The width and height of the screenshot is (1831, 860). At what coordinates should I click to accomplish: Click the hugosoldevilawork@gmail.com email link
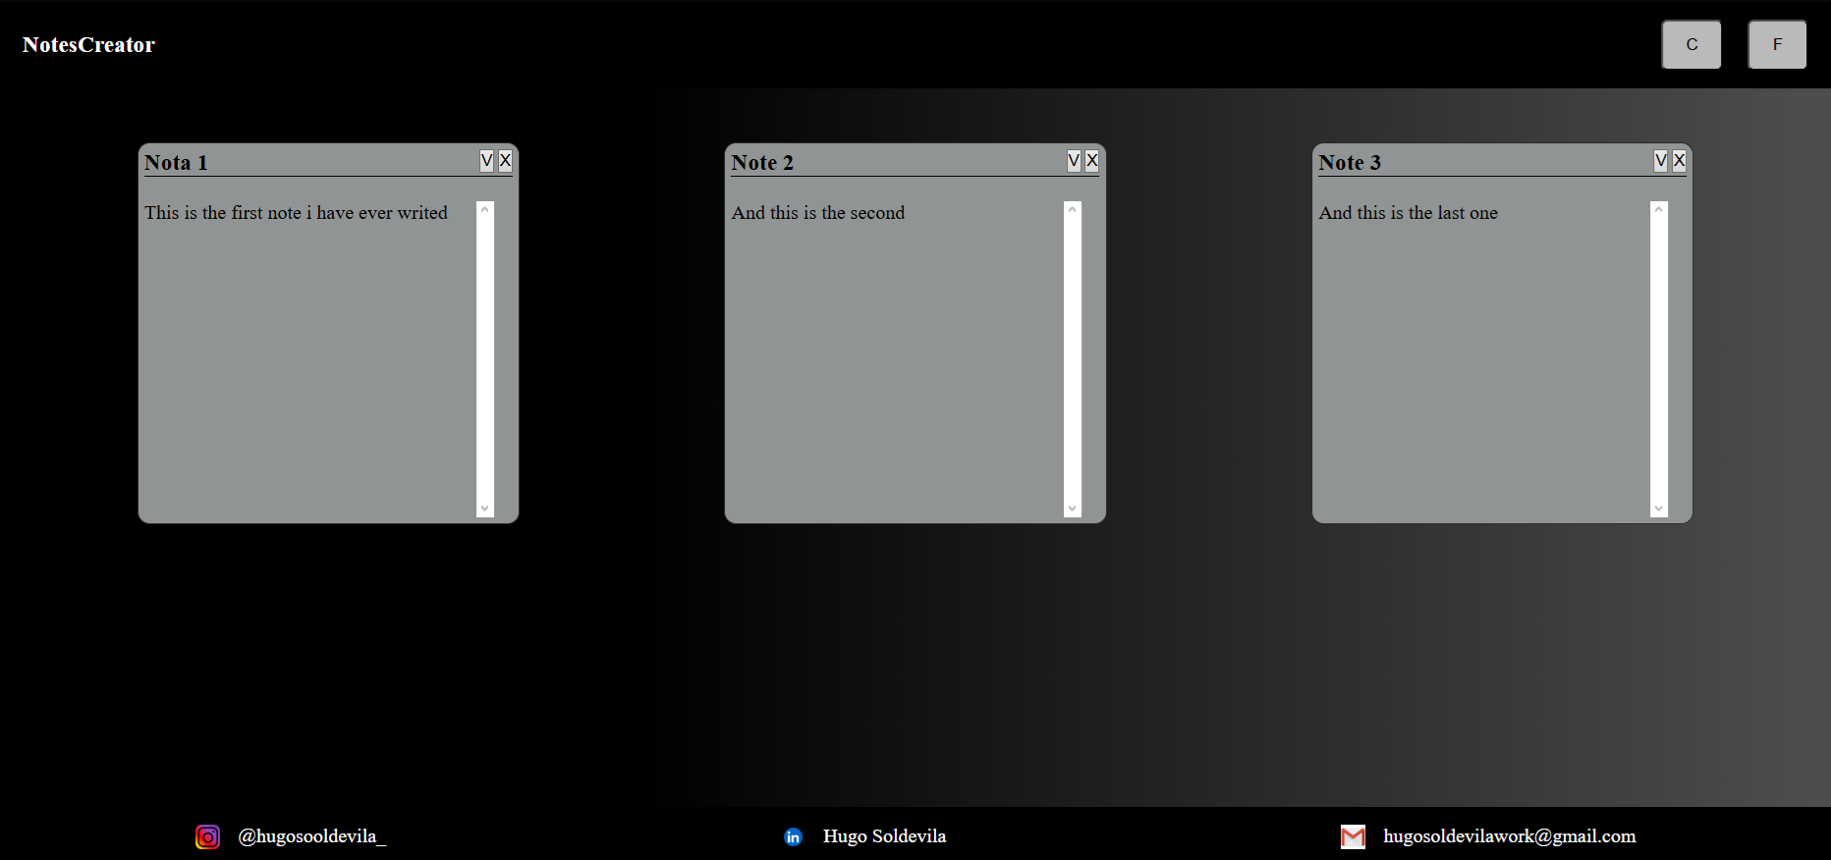tap(1509, 836)
